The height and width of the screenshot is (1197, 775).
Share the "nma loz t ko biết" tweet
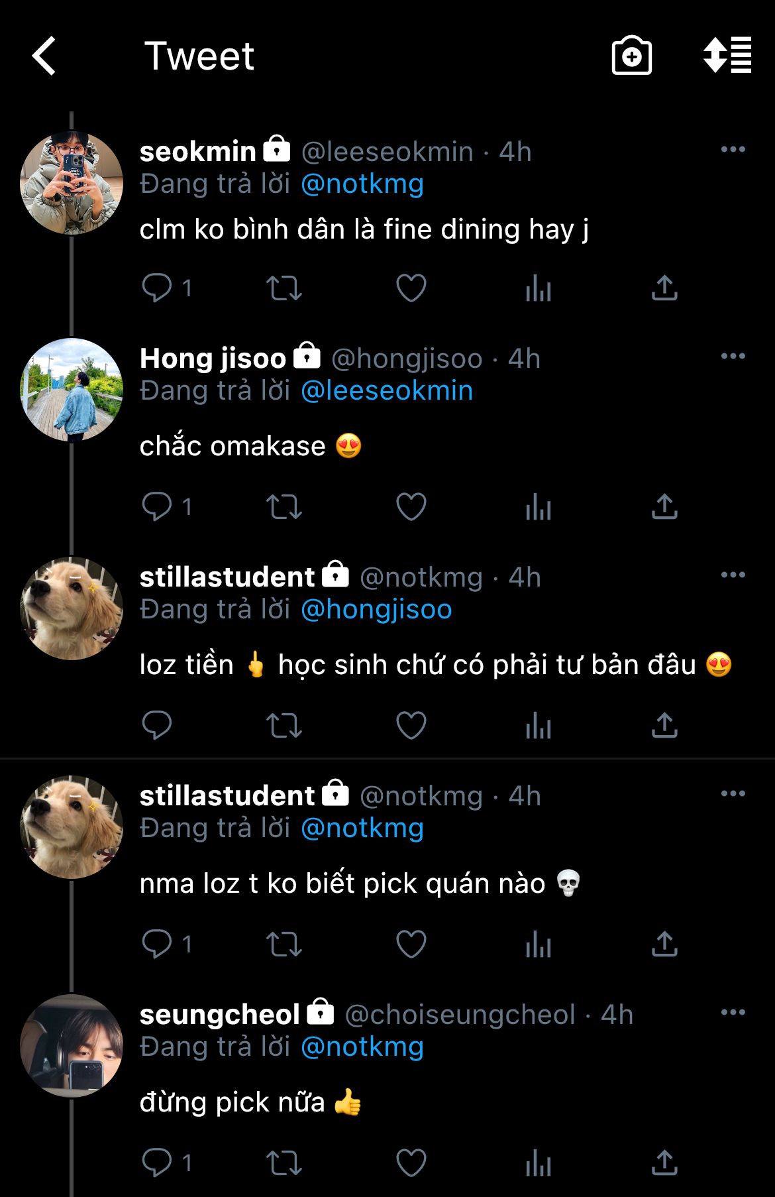click(664, 944)
